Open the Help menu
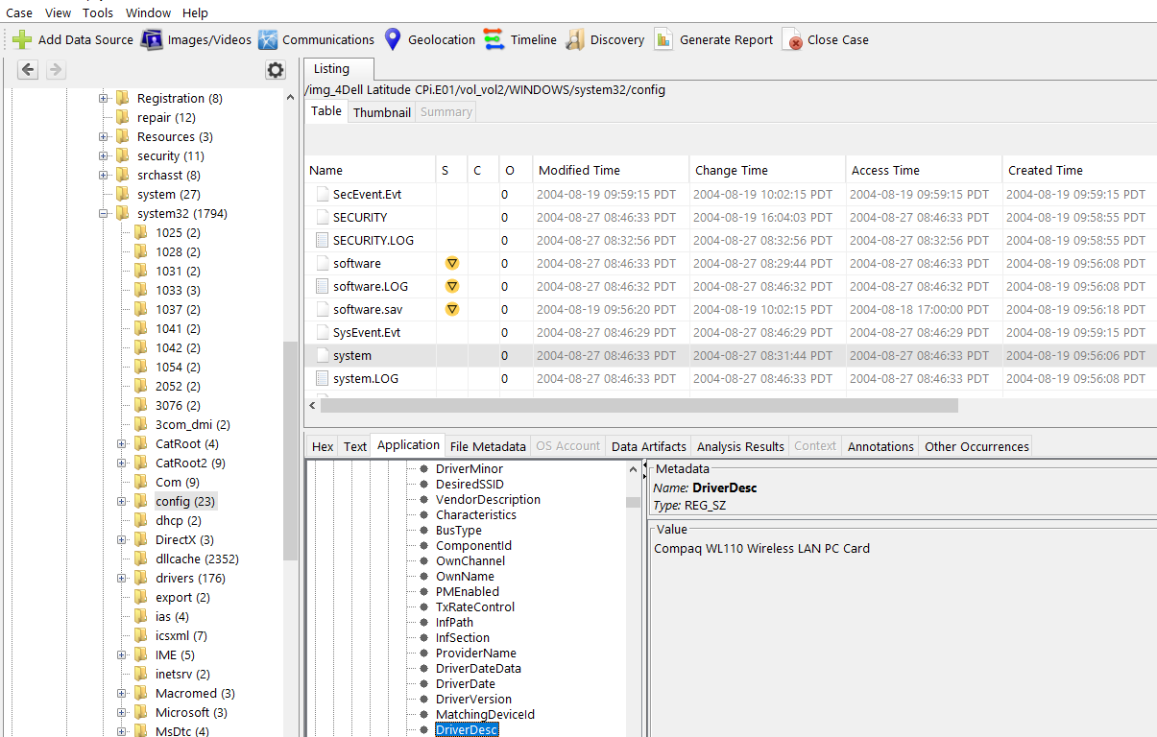The height and width of the screenshot is (737, 1157). (195, 12)
